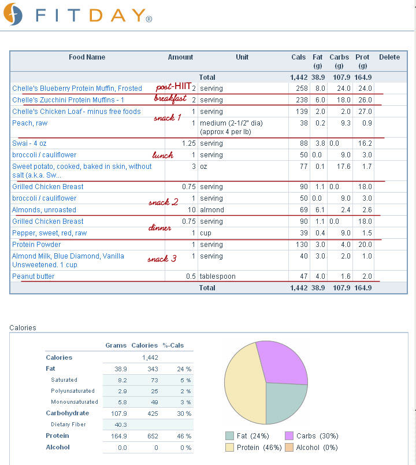Select the Sweet potato, cooked, baked link

(82, 171)
